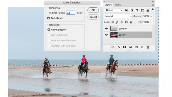Filter layers by adjustment layers icon

click(x=132, y=10)
